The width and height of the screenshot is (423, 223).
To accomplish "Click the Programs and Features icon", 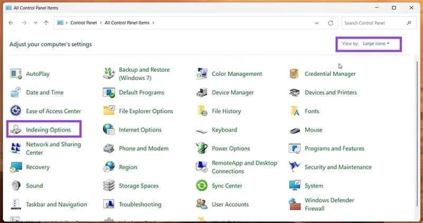I will point(295,148).
